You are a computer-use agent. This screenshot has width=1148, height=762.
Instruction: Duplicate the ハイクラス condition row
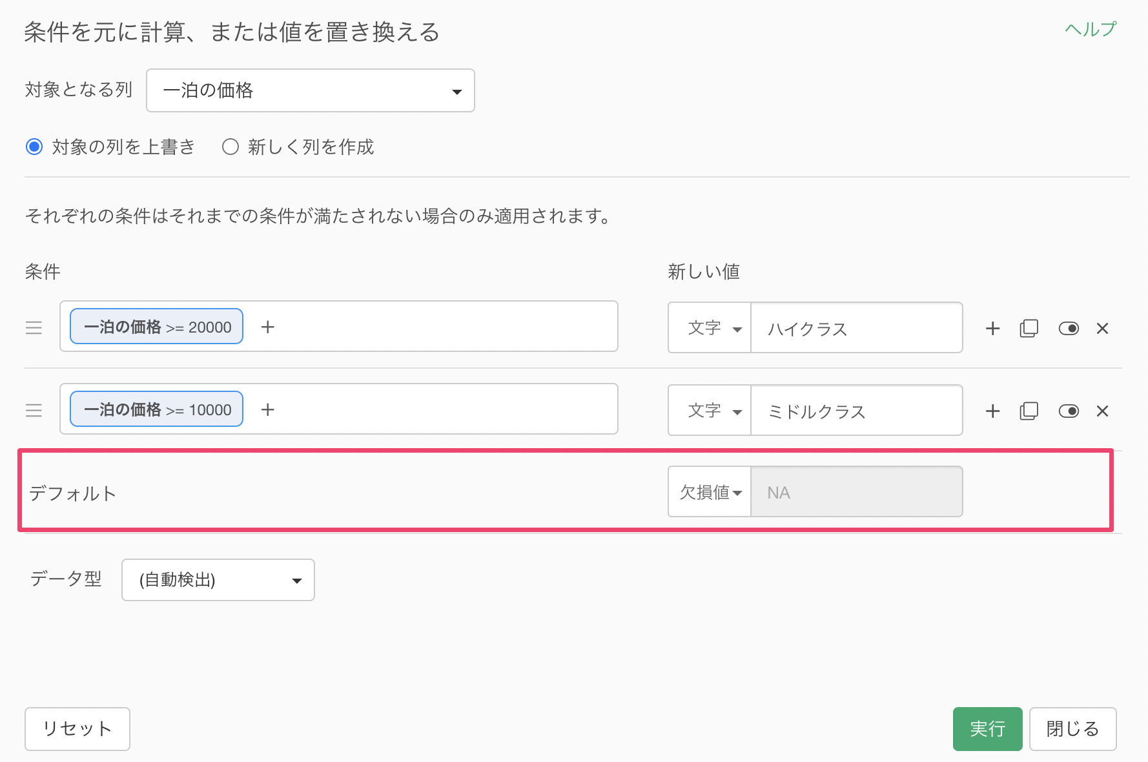point(1029,329)
